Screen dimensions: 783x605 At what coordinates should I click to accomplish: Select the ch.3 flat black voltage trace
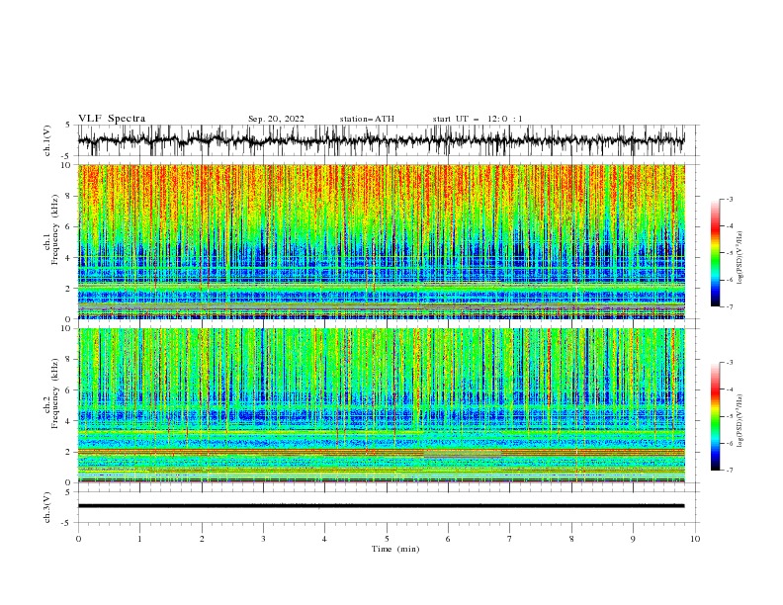[381, 506]
